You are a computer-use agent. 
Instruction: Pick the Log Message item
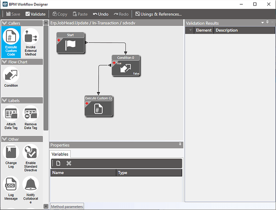tap(11, 188)
